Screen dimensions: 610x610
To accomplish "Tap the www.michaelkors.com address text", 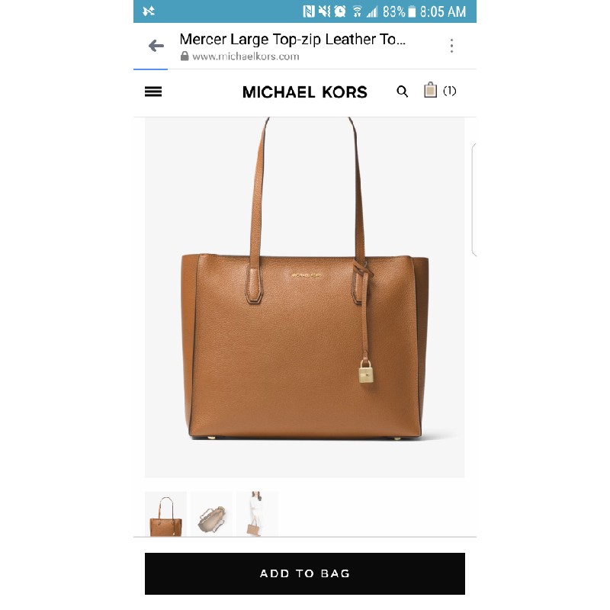I will point(246,56).
